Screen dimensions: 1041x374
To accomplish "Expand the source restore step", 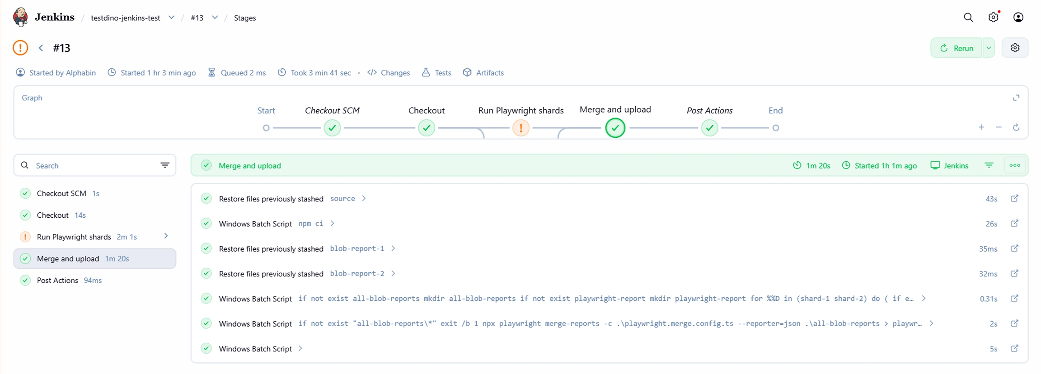I will click(x=364, y=198).
